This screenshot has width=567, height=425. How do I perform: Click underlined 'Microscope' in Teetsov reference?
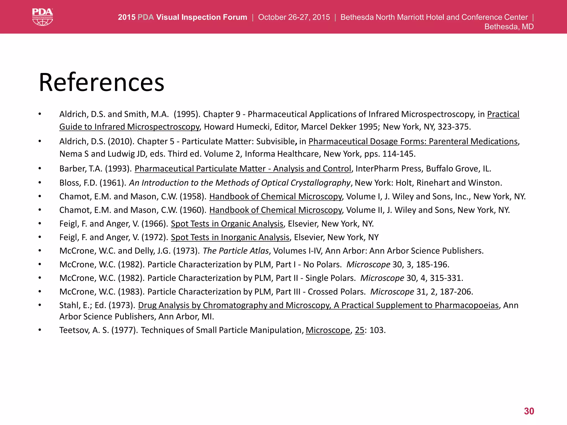coord(328,330)
